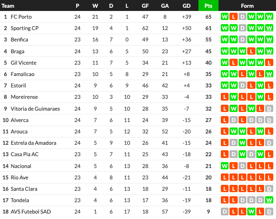
Task: Click the draw badge in Benfica's form row
Action: point(242,40)
